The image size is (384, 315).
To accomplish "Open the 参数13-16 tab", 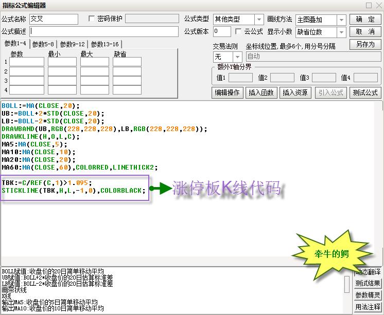I will coord(104,44).
